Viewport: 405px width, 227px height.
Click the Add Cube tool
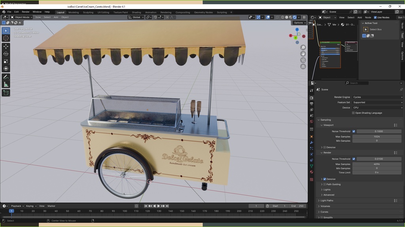pos(6,93)
